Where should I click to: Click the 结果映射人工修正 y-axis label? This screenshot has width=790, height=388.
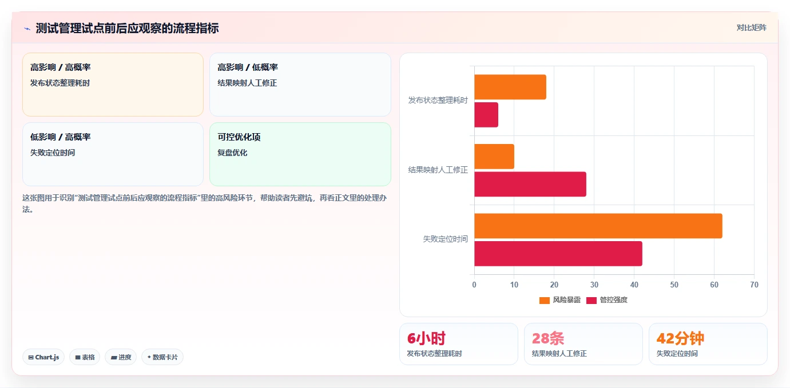(x=438, y=170)
